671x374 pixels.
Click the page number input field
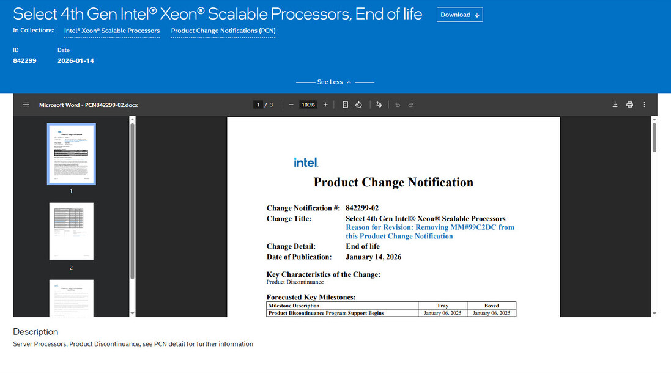pyautogui.click(x=258, y=105)
